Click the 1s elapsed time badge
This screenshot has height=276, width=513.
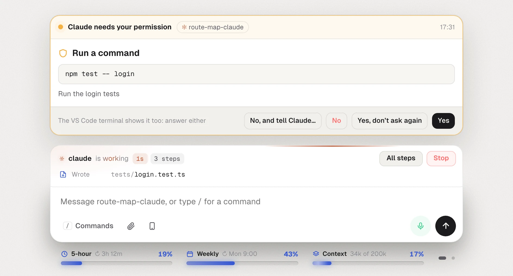coord(140,159)
